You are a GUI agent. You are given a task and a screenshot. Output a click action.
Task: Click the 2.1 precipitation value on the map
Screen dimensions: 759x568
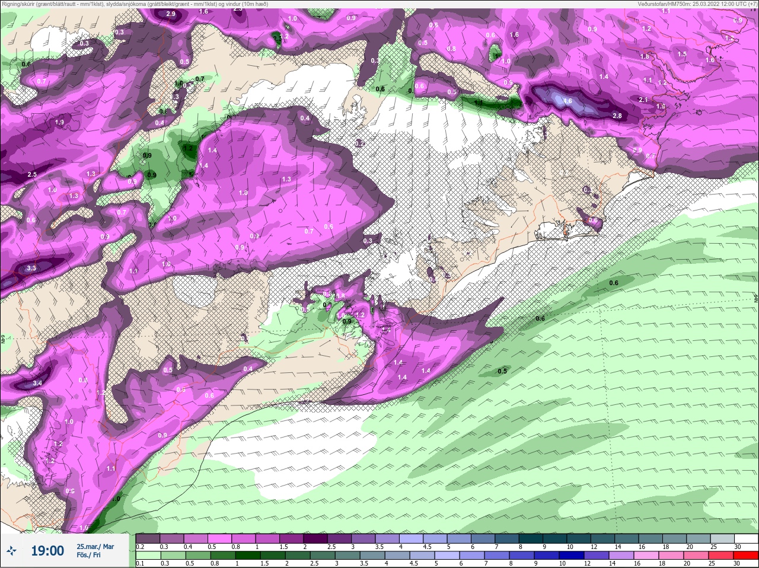point(643,100)
